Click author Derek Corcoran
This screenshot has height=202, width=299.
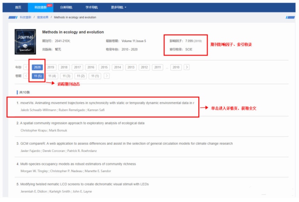[x=54, y=151]
